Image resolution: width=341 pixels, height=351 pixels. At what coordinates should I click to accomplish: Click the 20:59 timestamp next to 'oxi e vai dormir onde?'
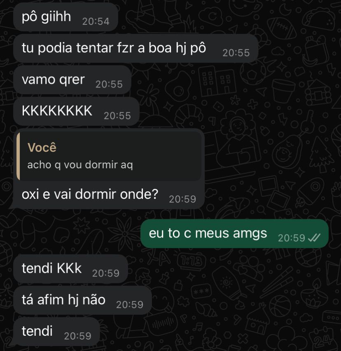pos(182,199)
